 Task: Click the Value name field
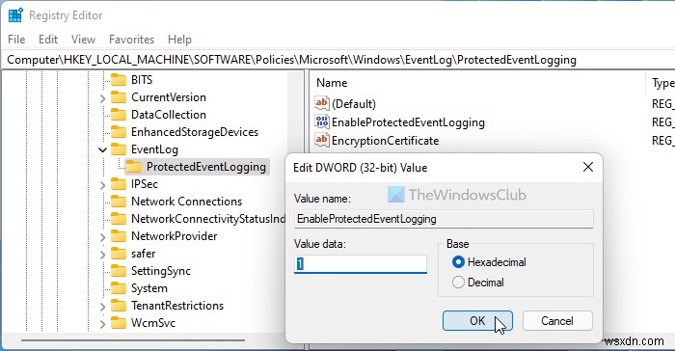pos(444,219)
